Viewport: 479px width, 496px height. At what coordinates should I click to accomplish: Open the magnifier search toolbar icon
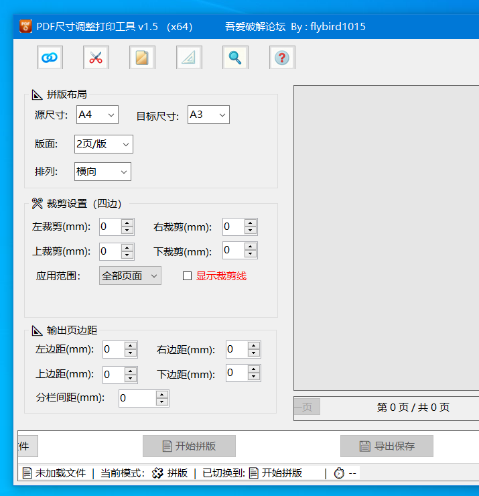[235, 57]
